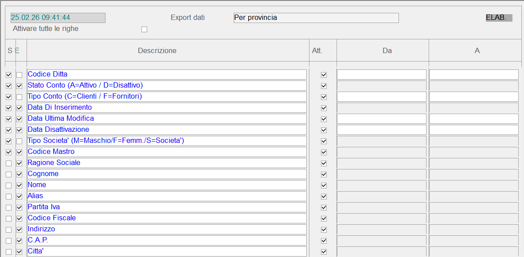Uncheck the E checkbox for Cognome
Viewport: 524px width, 257px height.
tap(19, 174)
